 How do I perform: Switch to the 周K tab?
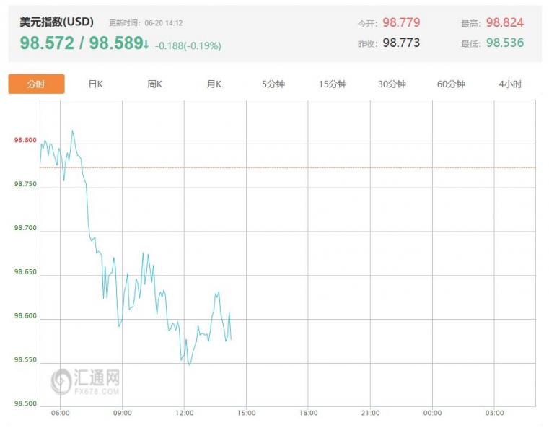click(x=155, y=84)
